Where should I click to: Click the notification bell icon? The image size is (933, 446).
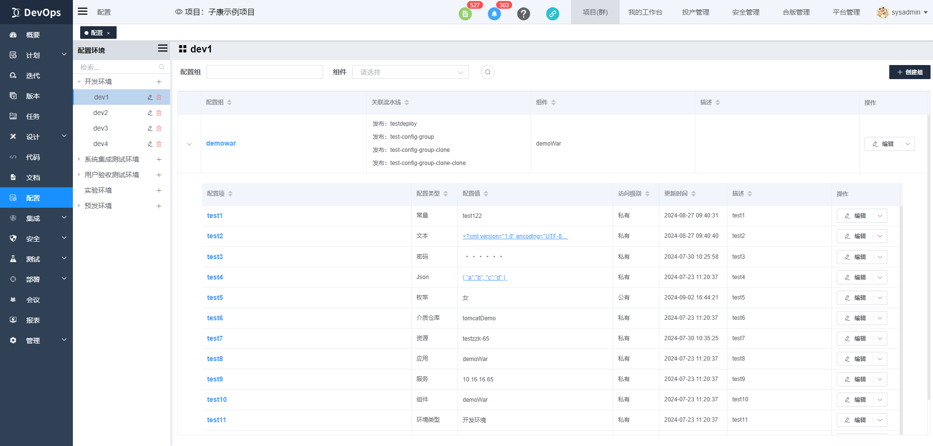pos(494,14)
